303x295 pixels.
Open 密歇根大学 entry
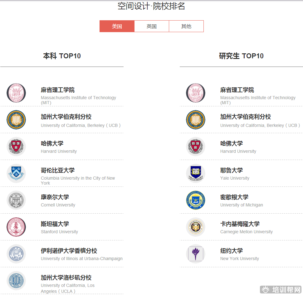(x=234, y=197)
